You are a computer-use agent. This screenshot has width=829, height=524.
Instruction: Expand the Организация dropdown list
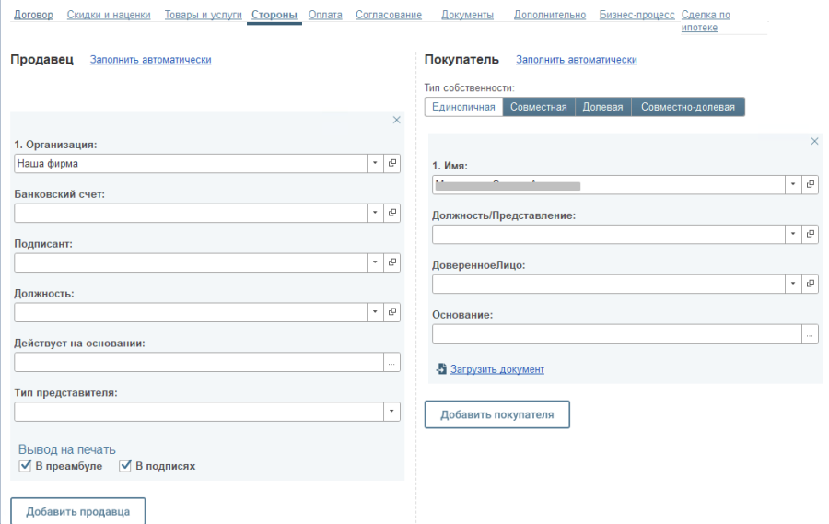click(375, 163)
